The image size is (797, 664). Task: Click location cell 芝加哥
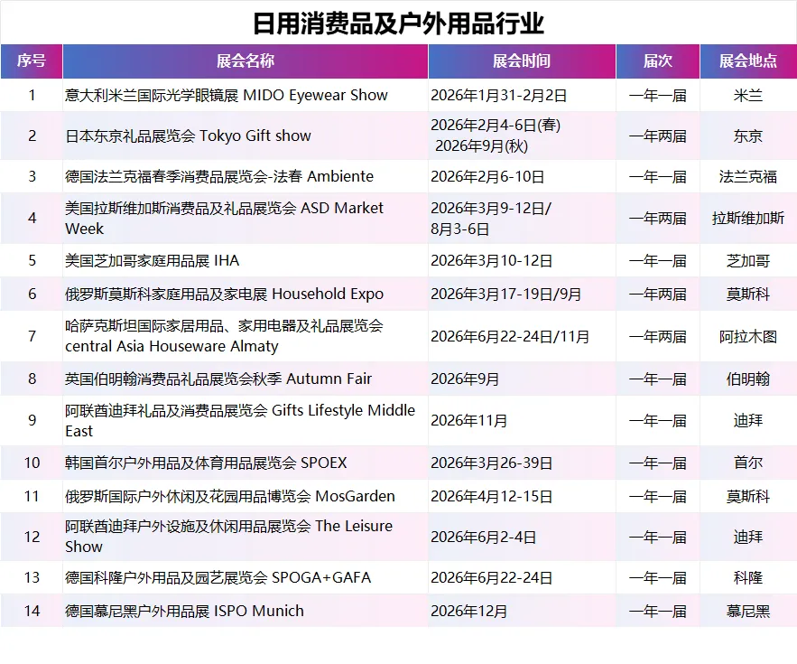coord(748,260)
